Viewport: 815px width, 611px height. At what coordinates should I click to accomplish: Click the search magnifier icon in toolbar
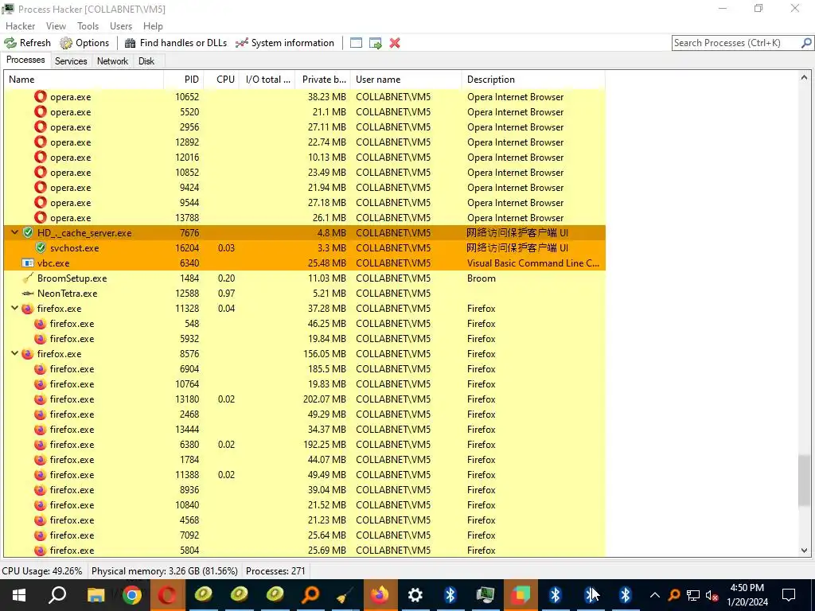pyautogui.click(x=806, y=43)
